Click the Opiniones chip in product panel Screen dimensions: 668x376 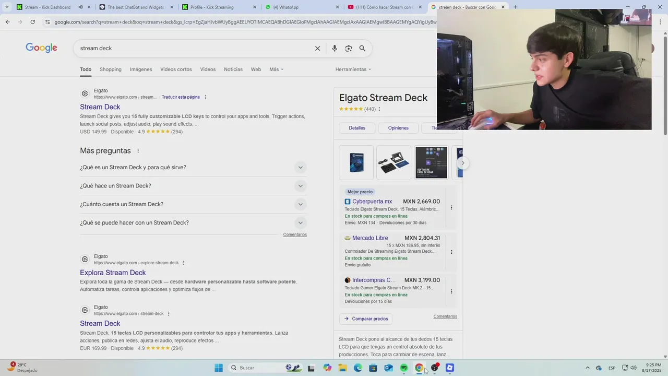[x=398, y=128]
